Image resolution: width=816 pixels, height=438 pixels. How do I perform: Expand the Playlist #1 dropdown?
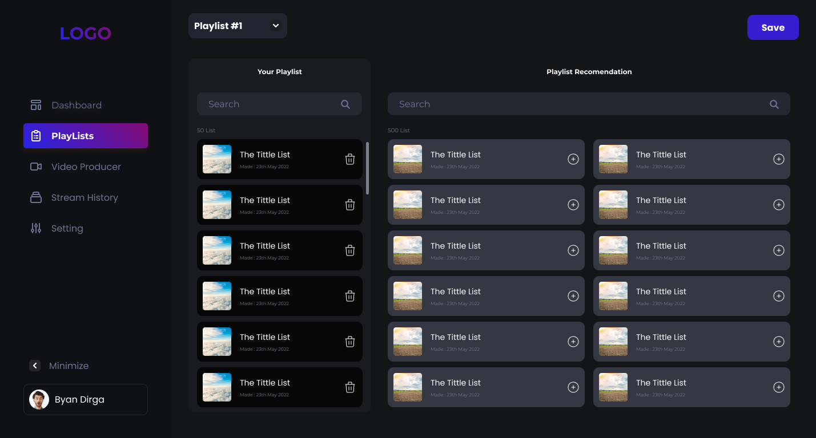pos(238,26)
